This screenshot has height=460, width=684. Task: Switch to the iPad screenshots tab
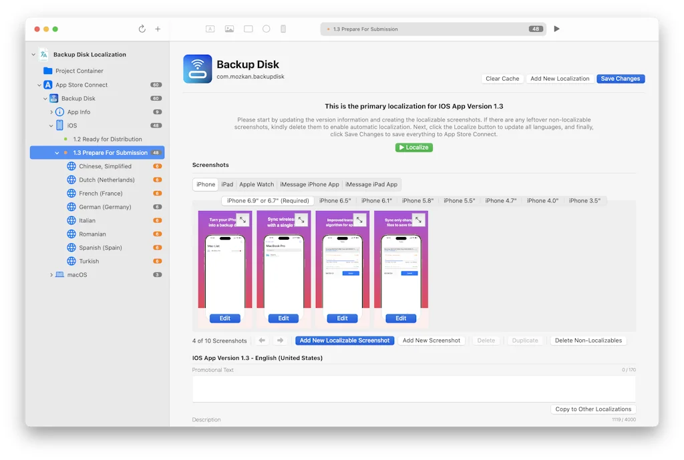(227, 184)
